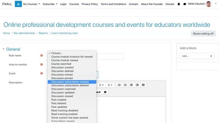Image resolution: width=219 pixels, height=123 pixels.
Task: Select Some content has been posted
Action: tap(72, 118)
